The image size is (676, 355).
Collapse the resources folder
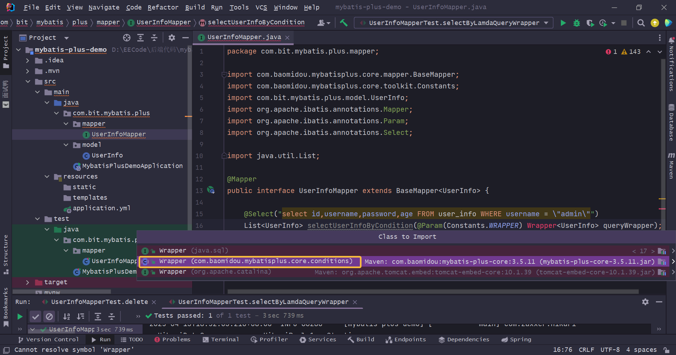(46, 176)
